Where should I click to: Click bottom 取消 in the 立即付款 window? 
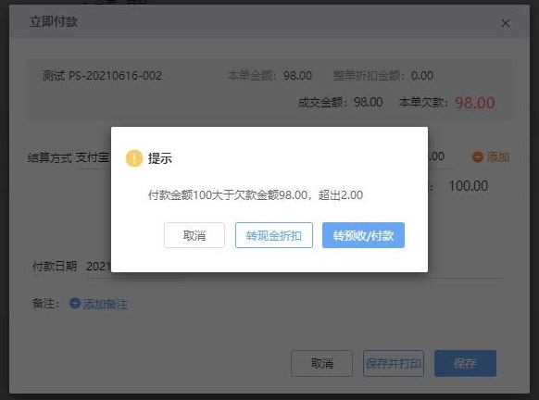coord(321,363)
